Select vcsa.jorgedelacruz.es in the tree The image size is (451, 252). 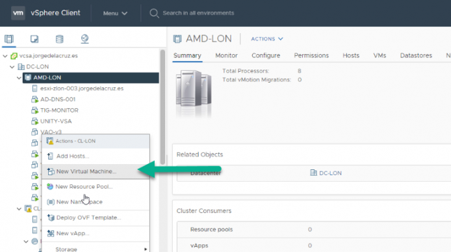tap(48, 56)
